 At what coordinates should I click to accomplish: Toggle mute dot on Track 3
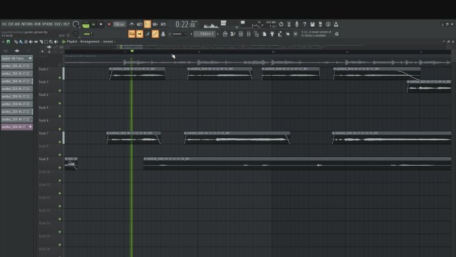60,91
